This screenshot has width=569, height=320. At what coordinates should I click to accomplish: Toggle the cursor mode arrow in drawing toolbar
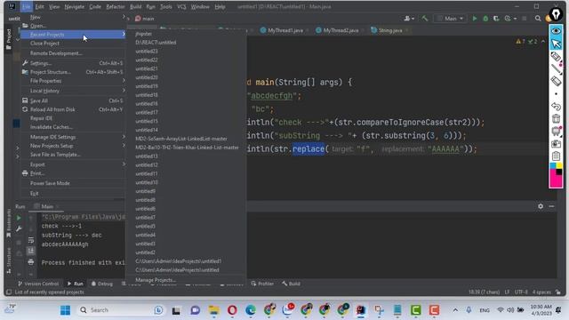556,44
